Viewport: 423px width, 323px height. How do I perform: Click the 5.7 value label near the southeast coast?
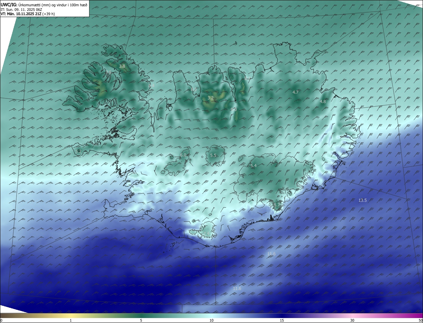[x=277, y=205]
